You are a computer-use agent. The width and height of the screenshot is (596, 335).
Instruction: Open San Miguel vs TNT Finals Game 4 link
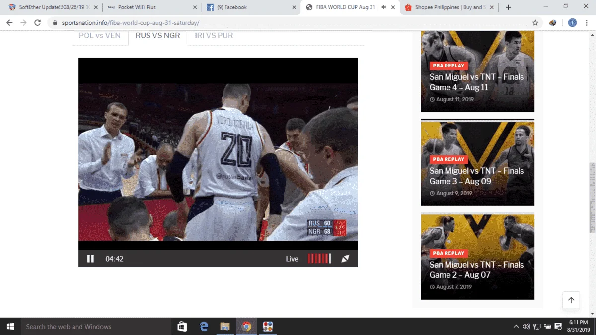coord(476,82)
